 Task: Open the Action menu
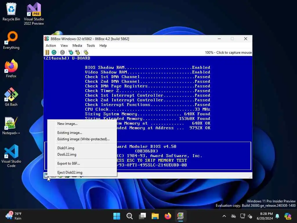(51, 46)
